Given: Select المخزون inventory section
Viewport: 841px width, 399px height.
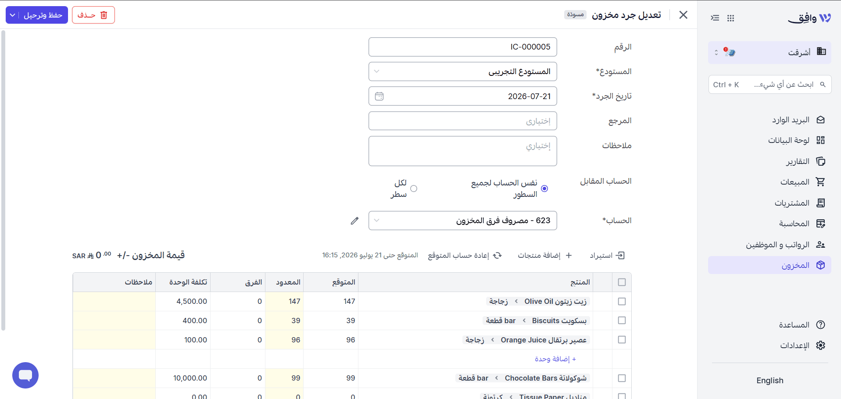Looking at the screenshot, I should tap(769, 265).
